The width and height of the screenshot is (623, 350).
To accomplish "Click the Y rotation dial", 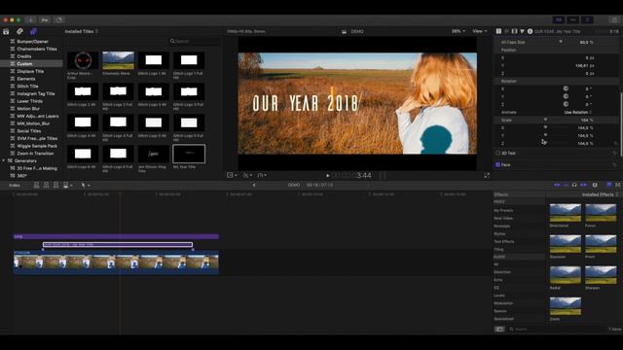I will click(566, 96).
